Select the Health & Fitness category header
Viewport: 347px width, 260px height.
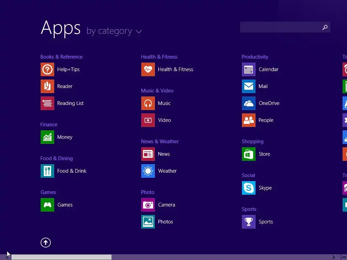click(159, 57)
